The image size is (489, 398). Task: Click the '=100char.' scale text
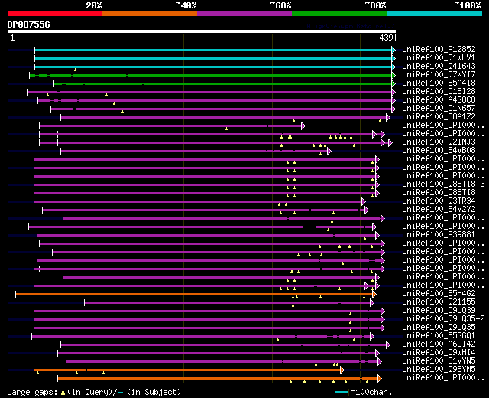tap(371, 392)
